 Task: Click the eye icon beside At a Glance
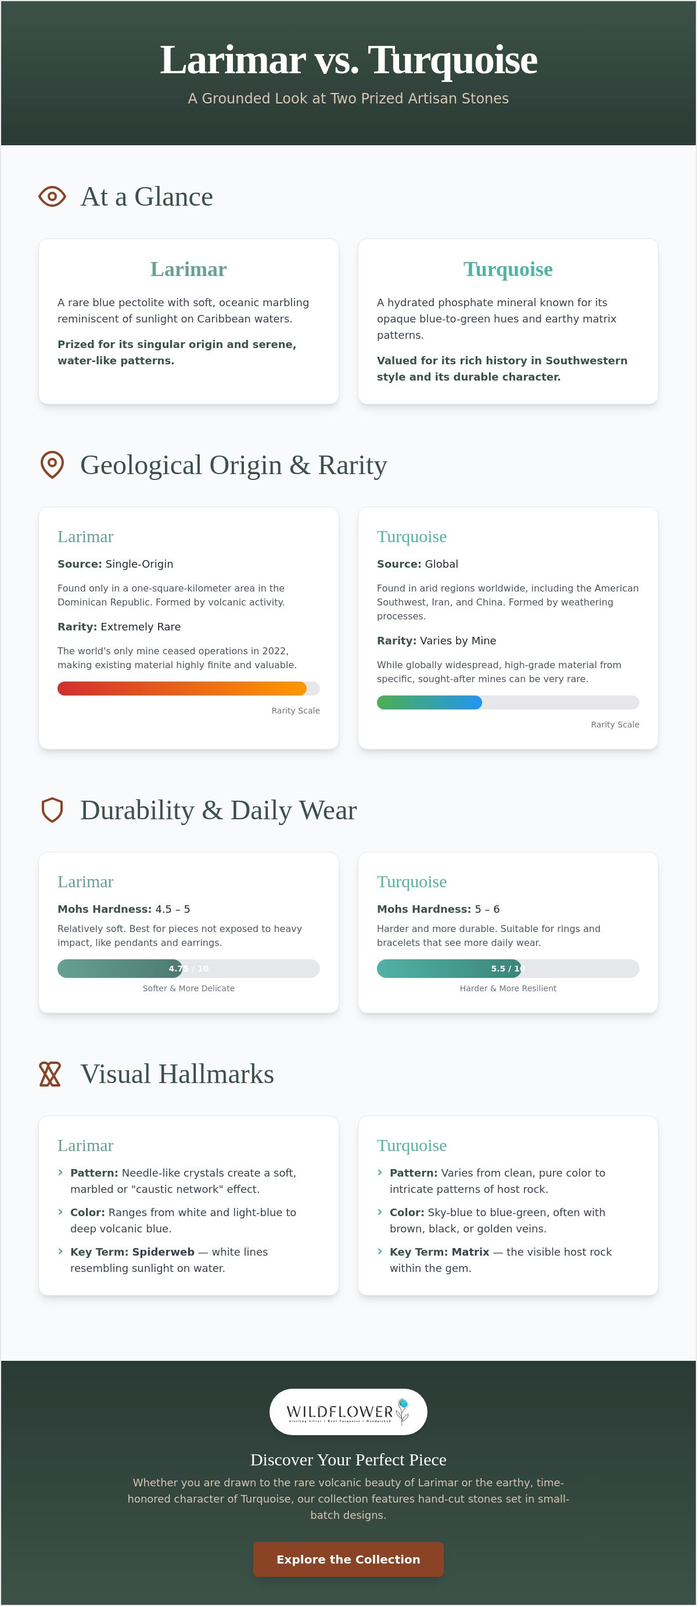tap(52, 196)
